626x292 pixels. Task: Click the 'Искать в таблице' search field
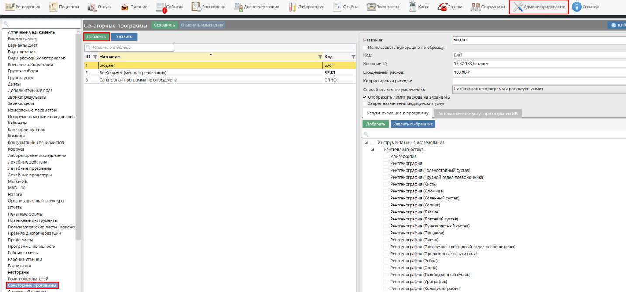(131, 47)
